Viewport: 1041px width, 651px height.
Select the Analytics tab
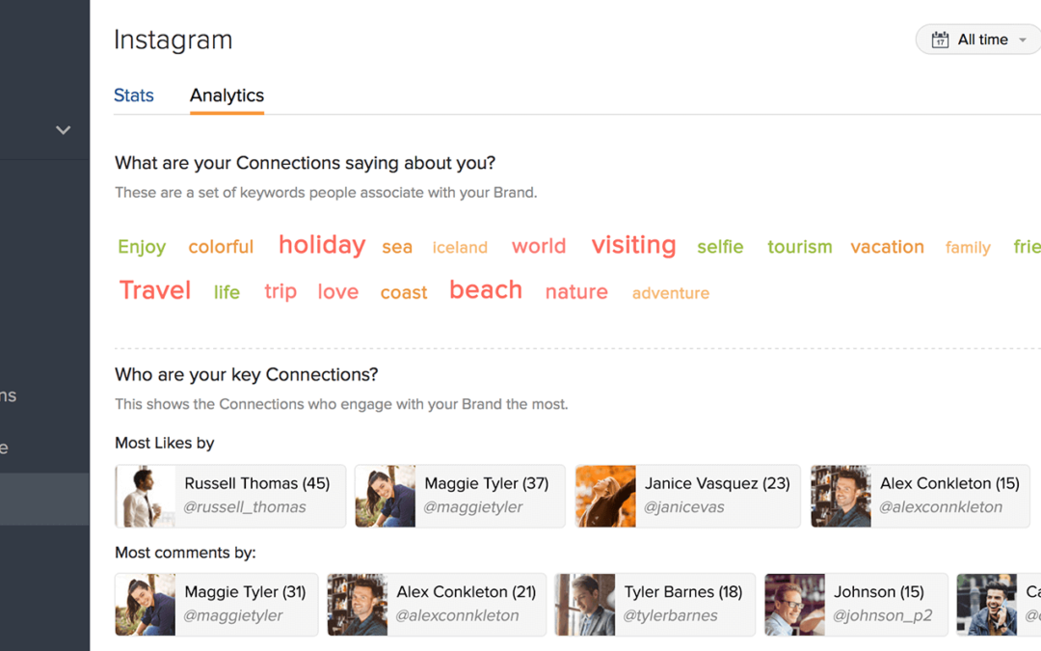[x=227, y=95]
